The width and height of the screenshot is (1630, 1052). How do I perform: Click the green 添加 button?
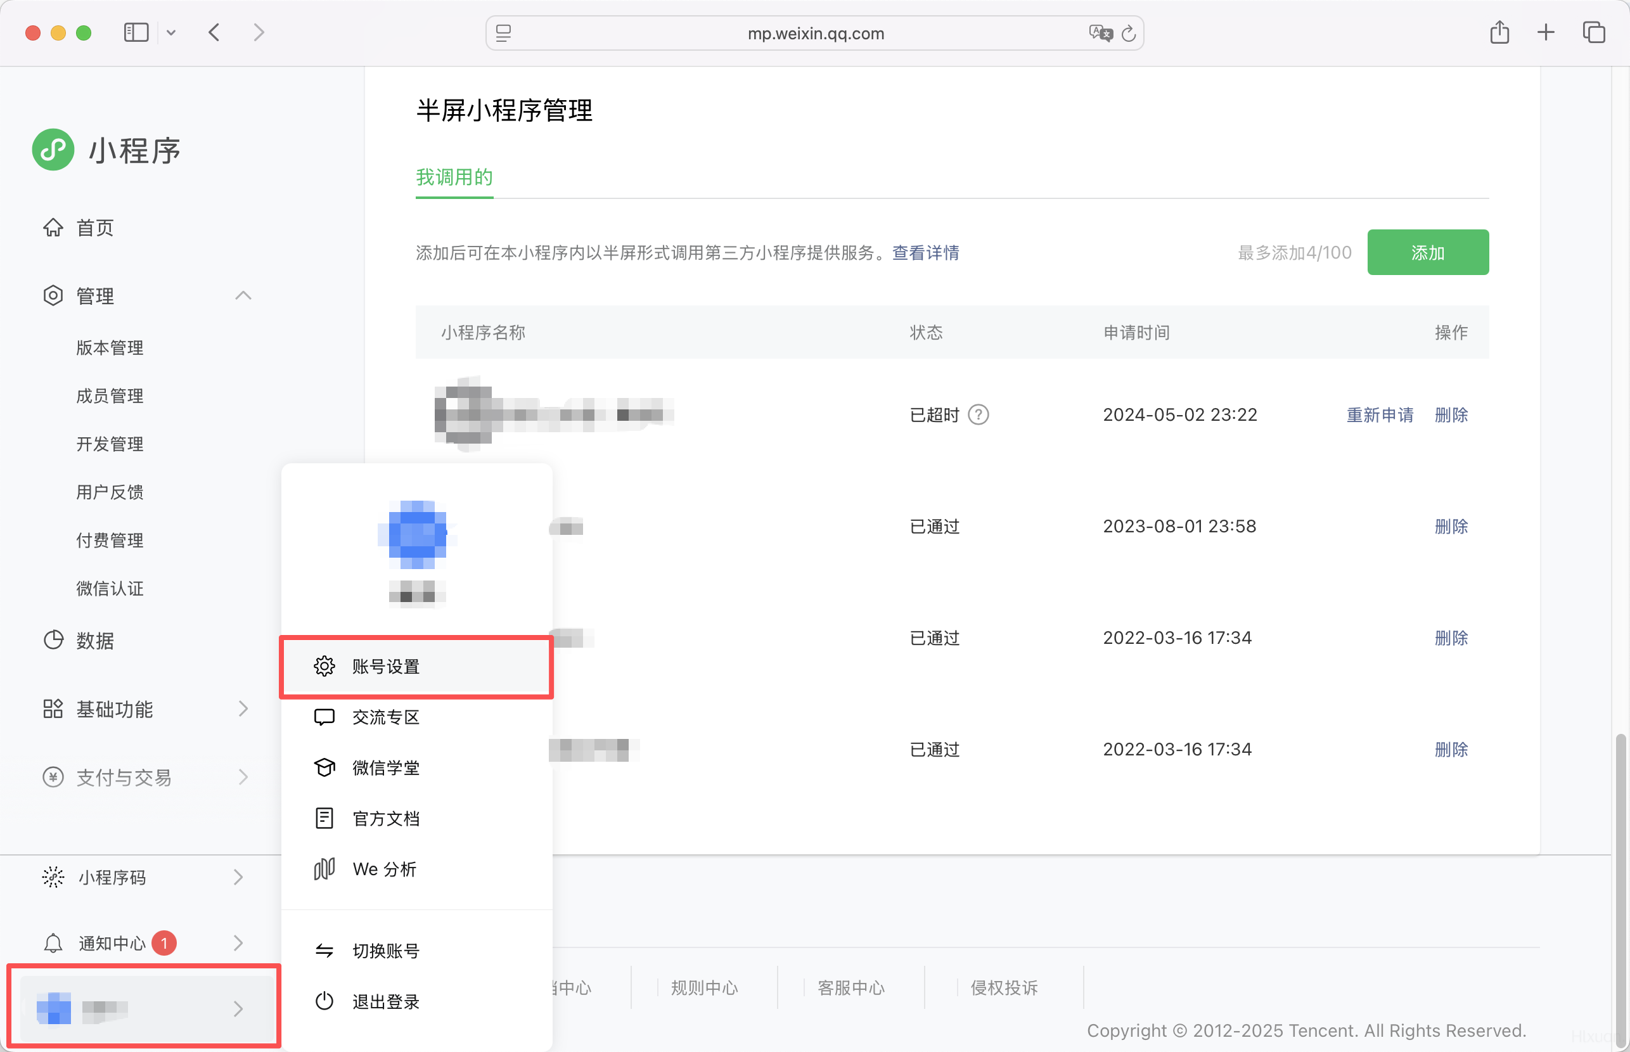(1427, 253)
